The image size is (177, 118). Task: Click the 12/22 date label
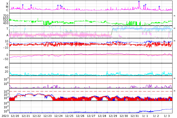click(37, 116)
